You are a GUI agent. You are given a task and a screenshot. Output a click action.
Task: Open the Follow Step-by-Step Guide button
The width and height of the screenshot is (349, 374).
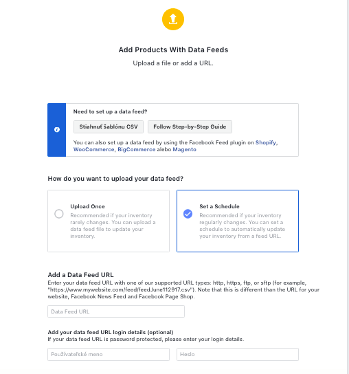coord(190,126)
